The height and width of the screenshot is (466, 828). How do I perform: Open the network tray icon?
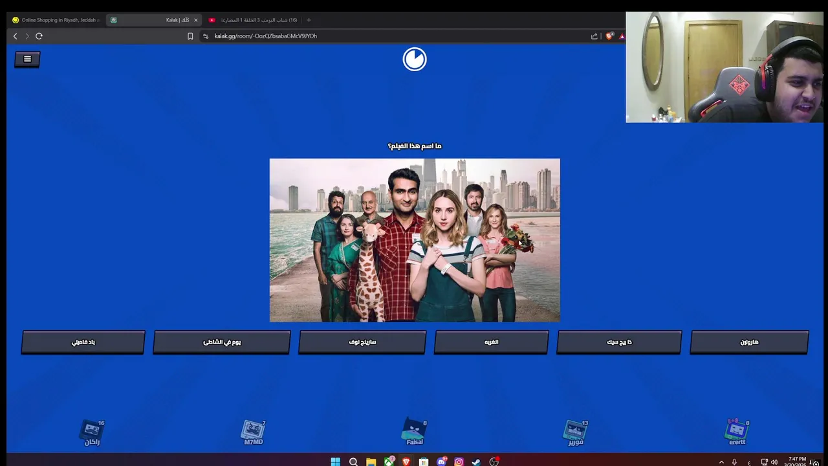coord(764,462)
